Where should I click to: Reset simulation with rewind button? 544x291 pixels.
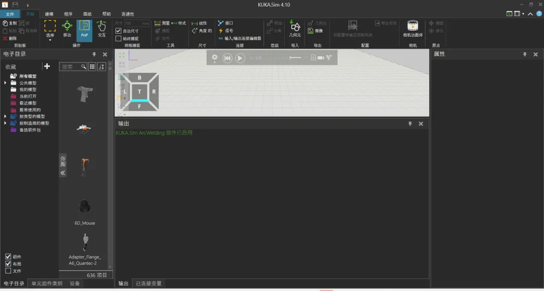(x=227, y=58)
